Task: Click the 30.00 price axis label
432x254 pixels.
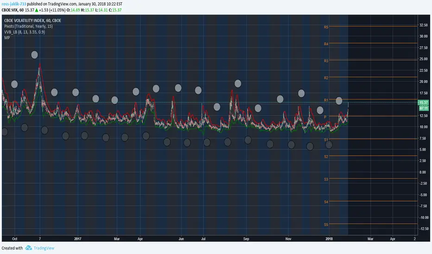Action: coord(424,36)
